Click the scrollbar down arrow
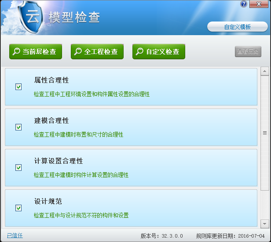The width and height of the screenshot is (271, 242). click(x=264, y=224)
